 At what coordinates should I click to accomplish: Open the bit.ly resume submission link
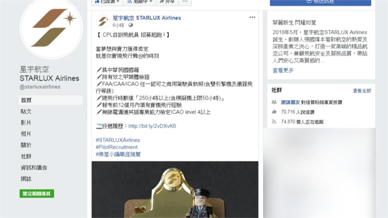(x=152, y=126)
